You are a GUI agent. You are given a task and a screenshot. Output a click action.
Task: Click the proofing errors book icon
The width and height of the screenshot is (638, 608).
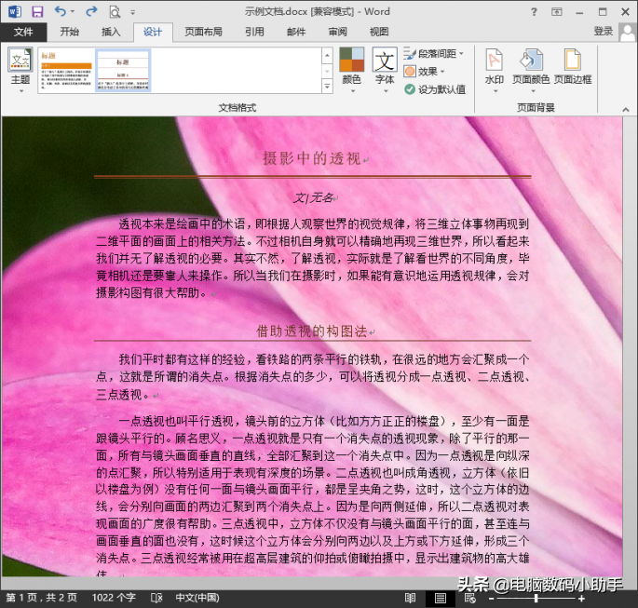pos(156,598)
